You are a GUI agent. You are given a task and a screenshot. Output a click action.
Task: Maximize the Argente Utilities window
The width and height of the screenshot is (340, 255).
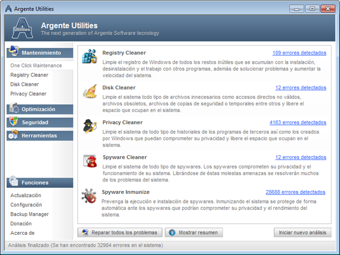pos(312,9)
